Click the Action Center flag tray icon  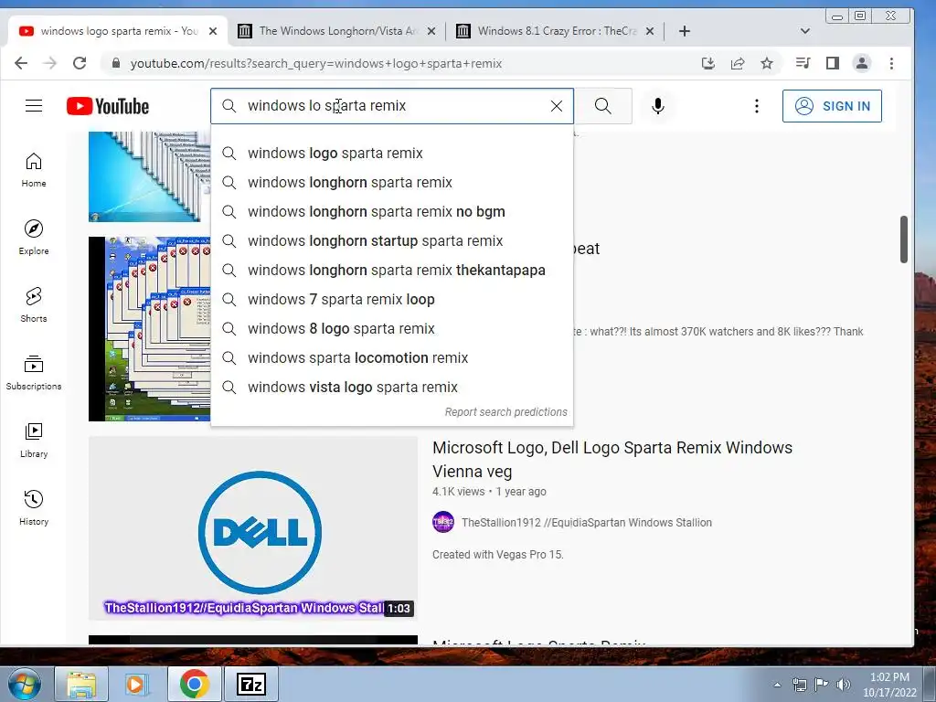pyautogui.click(x=822, y=684)
